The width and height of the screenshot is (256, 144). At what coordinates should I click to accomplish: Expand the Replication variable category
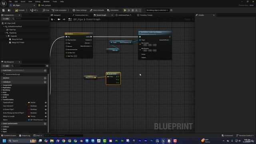pyautogui.click(x=2, y=88)
